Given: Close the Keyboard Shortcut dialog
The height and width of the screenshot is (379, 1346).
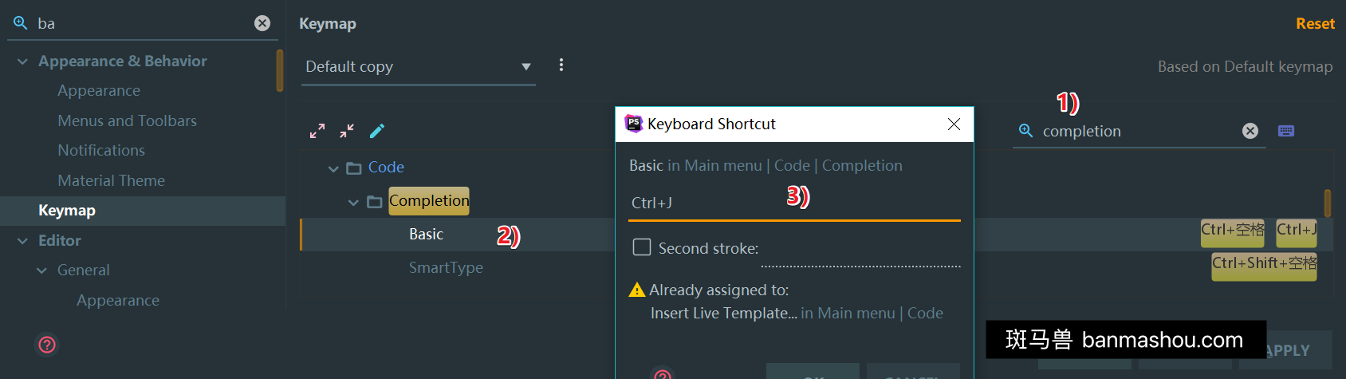Looking at the screenshot, I should point(954,124).
